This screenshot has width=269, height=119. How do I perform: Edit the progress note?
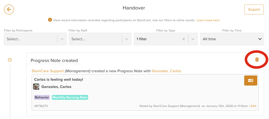[253, 106]
